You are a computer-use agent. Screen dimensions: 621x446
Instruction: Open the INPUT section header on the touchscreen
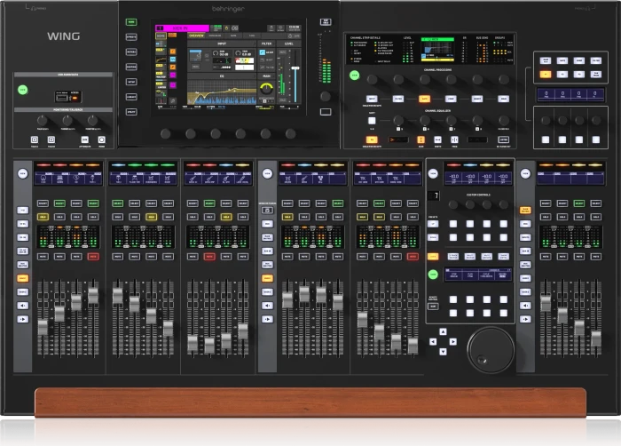pyautogui.click(x=222, y=44)
